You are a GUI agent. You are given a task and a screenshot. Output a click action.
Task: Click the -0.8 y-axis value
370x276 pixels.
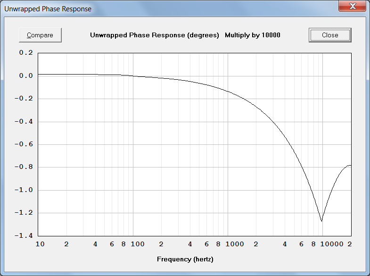click(24, 167)
